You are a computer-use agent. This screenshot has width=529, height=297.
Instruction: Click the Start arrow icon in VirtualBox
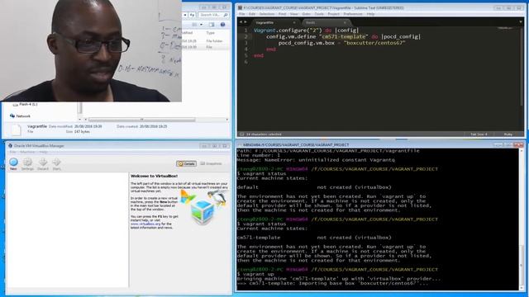[x=56, y=163]
